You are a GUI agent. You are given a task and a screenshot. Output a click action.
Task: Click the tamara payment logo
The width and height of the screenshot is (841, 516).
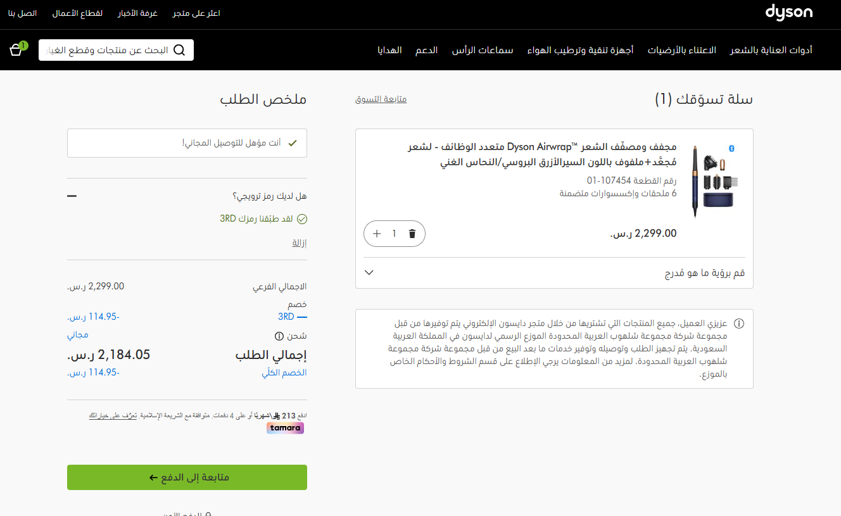pyautogui.click(x=285, y=427)
